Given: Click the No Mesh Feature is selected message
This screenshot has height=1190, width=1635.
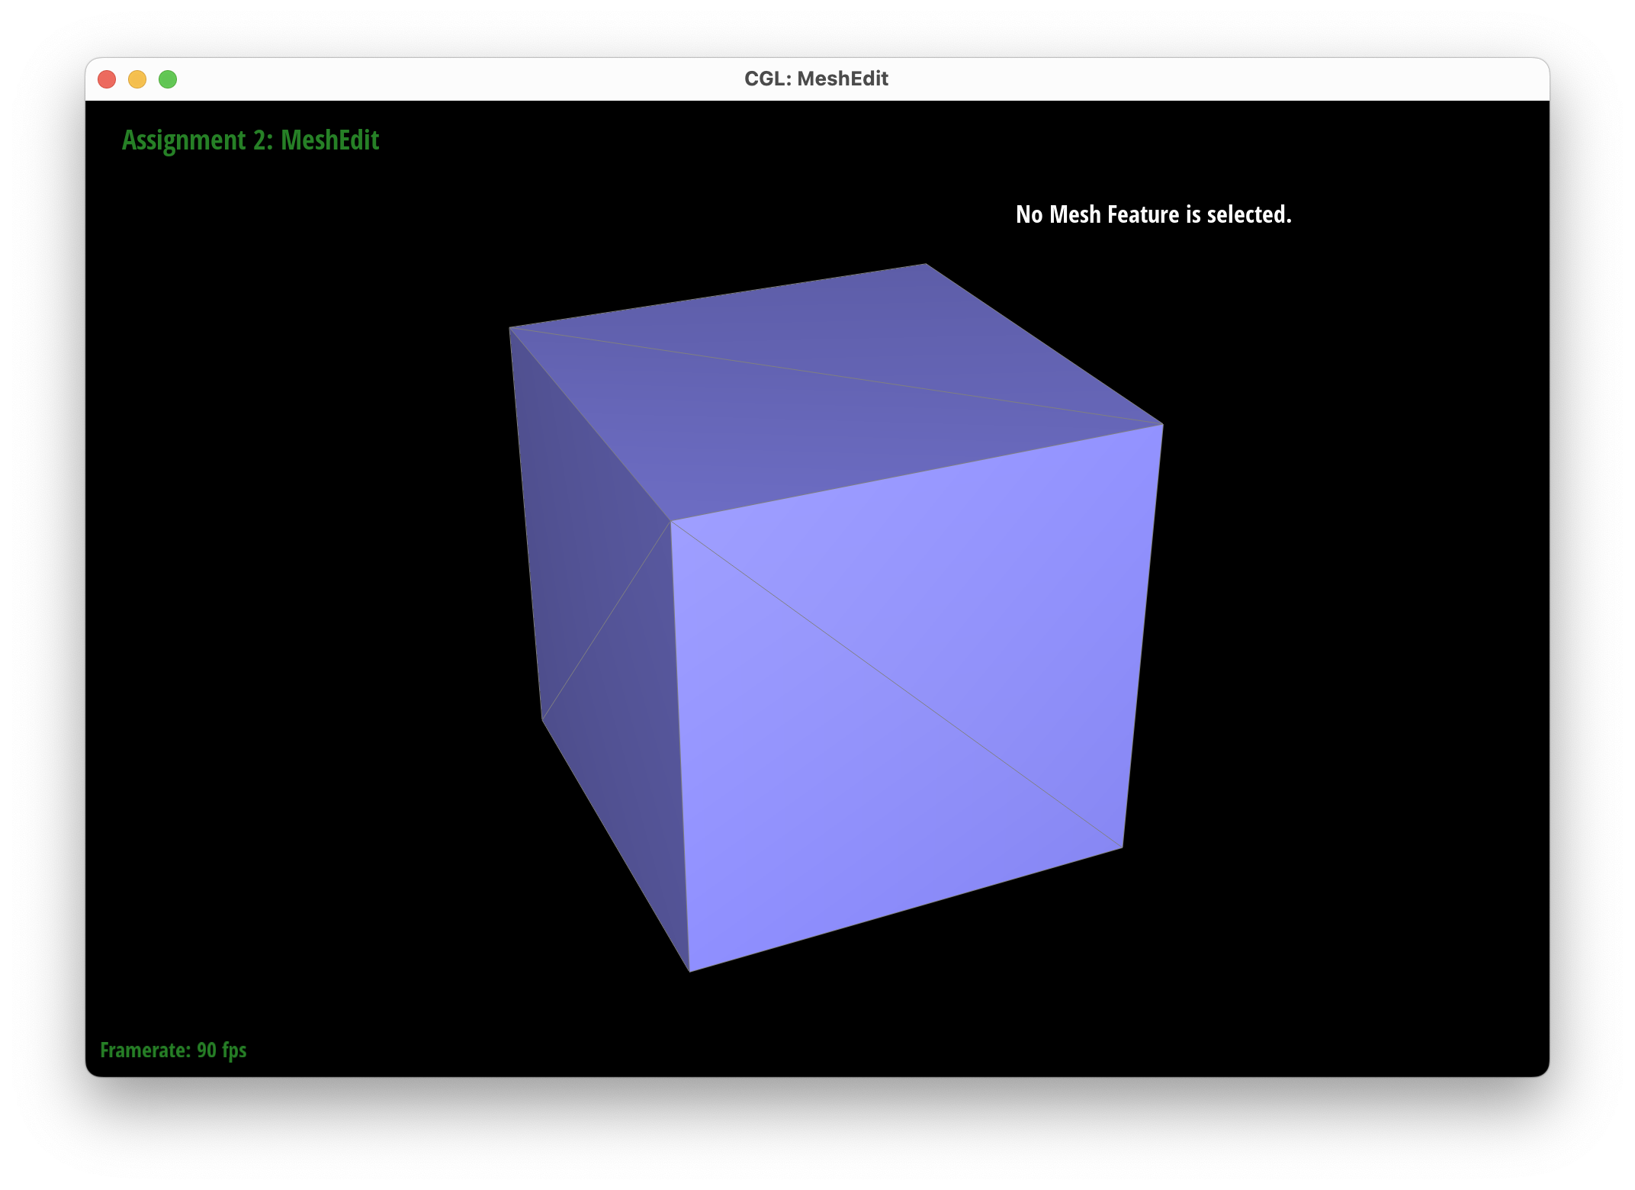Looking at the screenshot, I should [x=1153, y=214].
